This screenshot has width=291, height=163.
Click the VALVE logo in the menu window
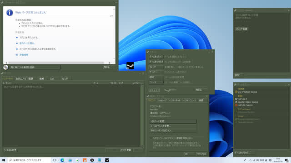pyautogui.click(x=154, y=90)
